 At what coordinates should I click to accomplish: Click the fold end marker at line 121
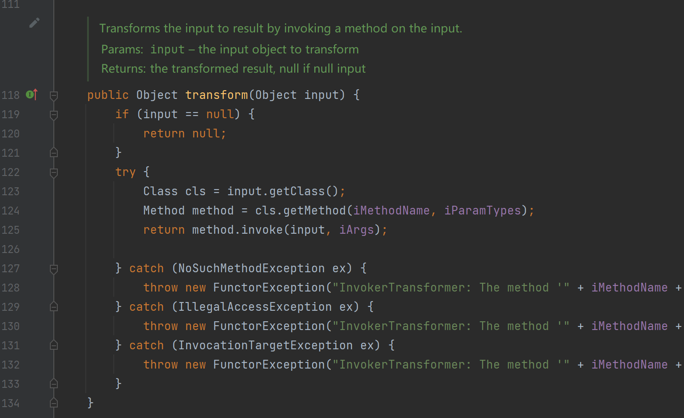[54, 153]
